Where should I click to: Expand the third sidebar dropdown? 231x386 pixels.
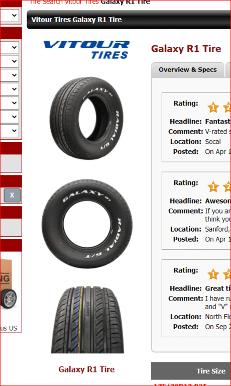[x=10, y=61]
